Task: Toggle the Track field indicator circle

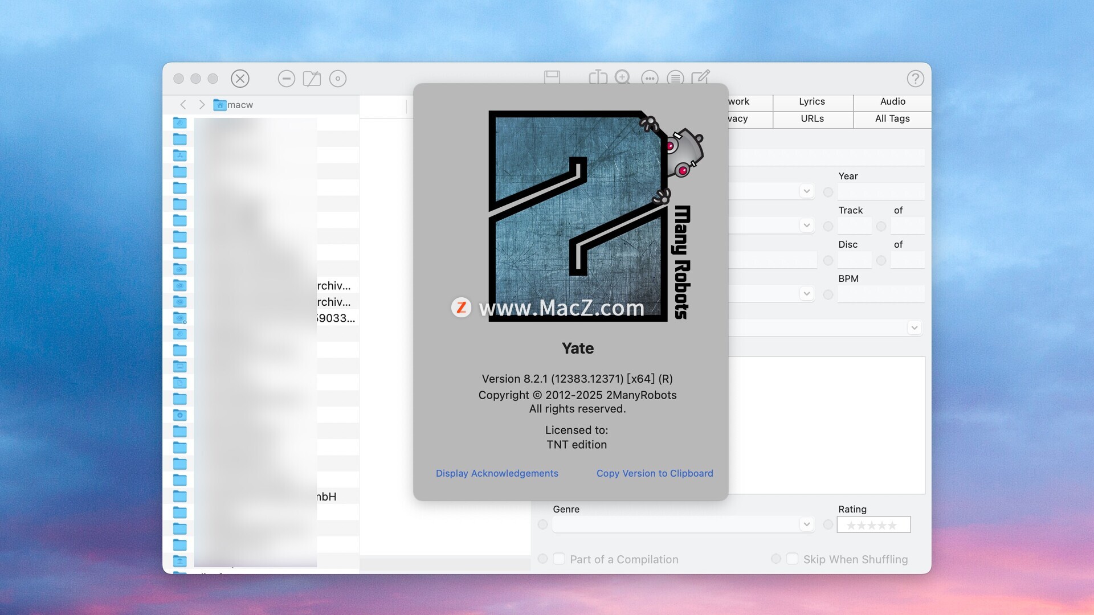Action: coord(828,226)
